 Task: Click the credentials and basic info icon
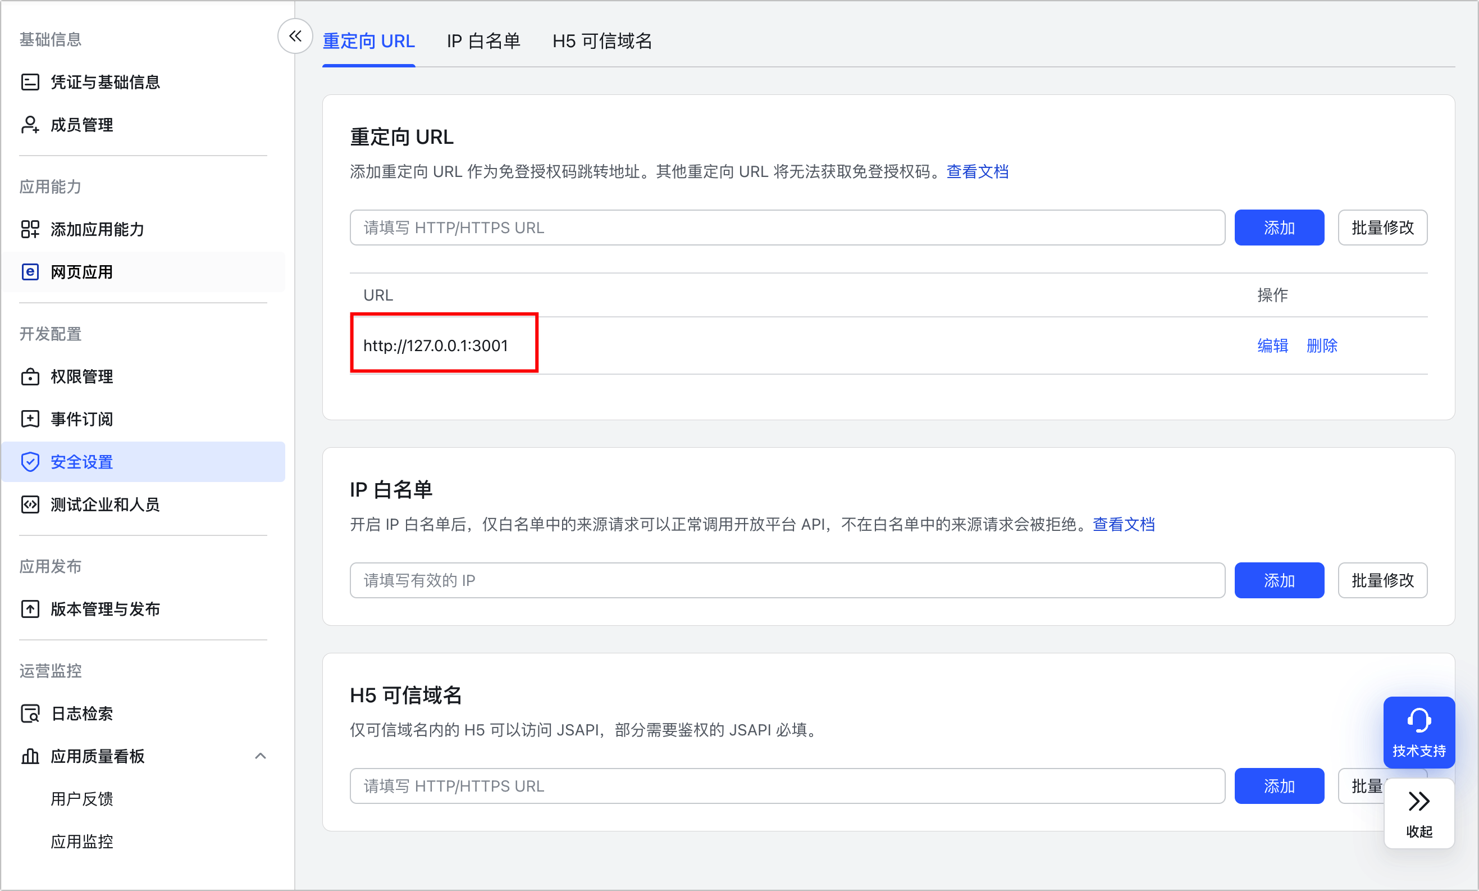coord(30,81)
